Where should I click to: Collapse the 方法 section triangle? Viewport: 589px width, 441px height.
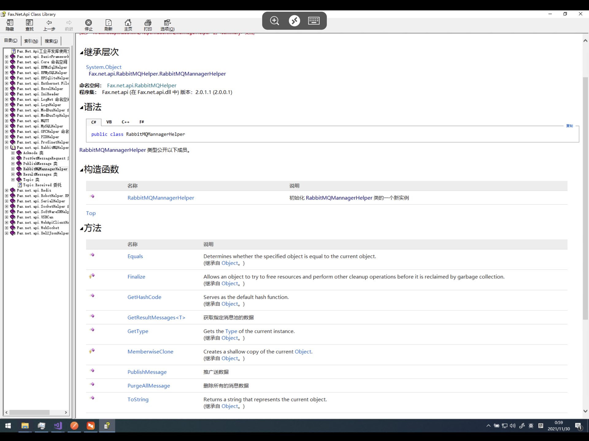tap(82, 229)
